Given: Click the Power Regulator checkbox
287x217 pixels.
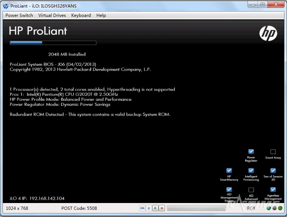Looking at the screenshot, I should tap(251, 151).
